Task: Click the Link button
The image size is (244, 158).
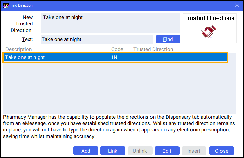Action: 112,151
